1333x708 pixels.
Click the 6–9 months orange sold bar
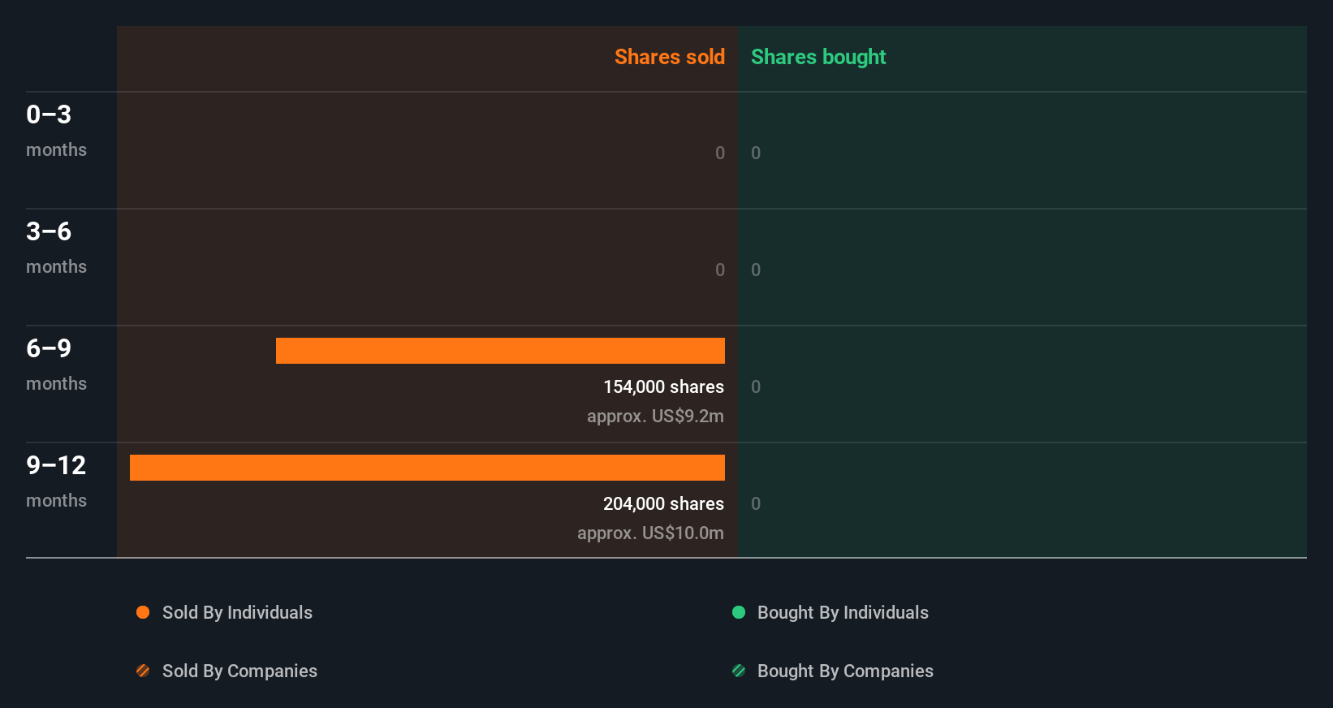coord(500,351)
